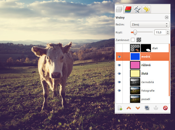Show the pozadí layer visibility
This screenshot has height=130, width=175.
(119, 99)
